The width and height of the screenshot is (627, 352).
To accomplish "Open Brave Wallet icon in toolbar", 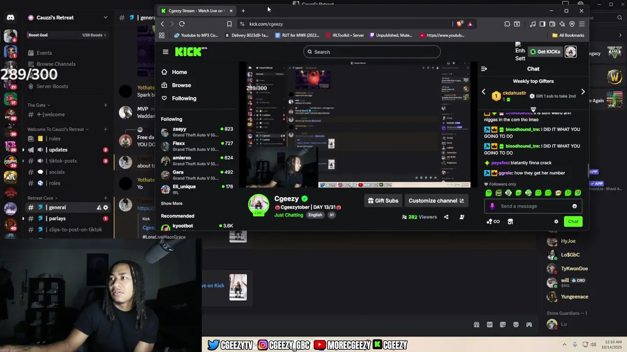I will tap(552, 24).
